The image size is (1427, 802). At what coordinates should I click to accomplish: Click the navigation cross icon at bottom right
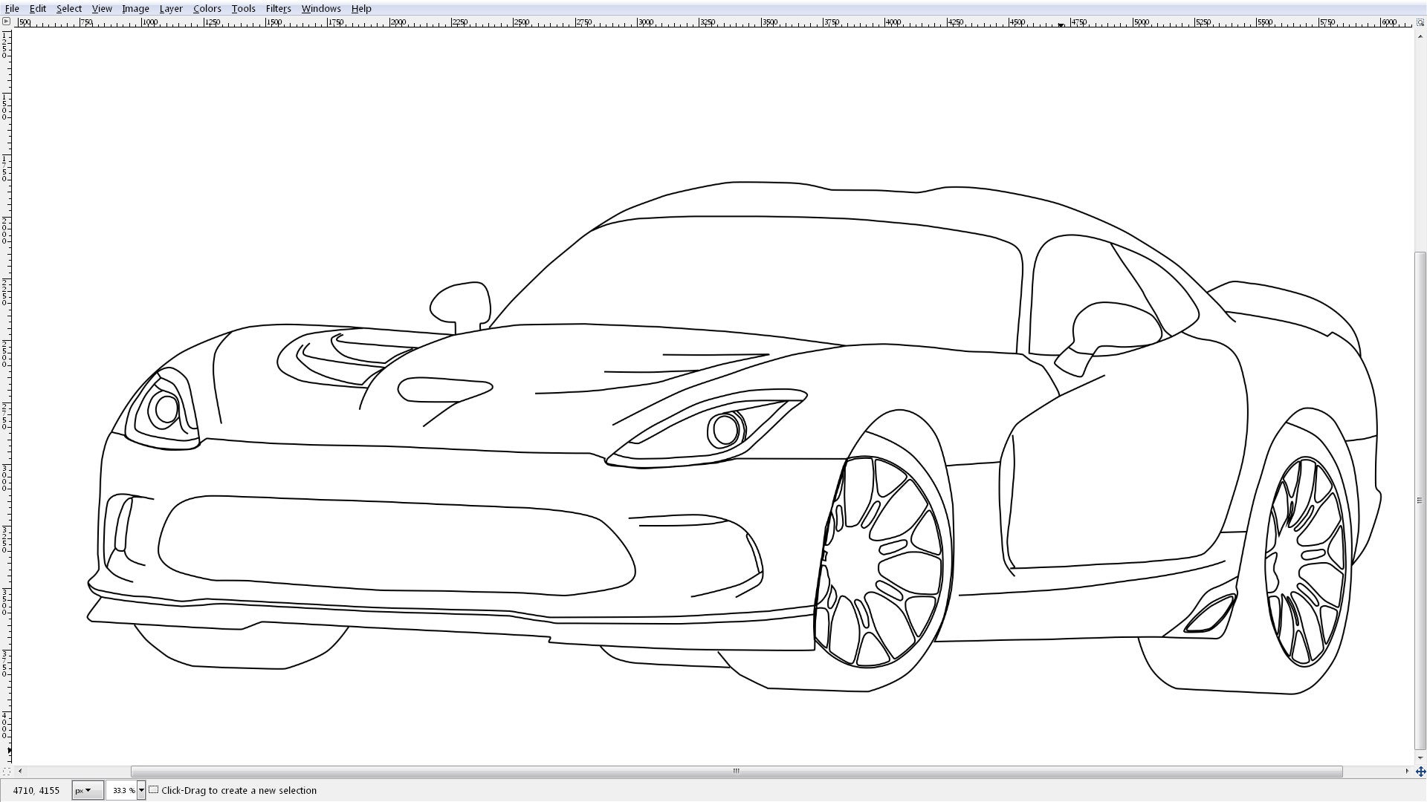coord(1420,772)
